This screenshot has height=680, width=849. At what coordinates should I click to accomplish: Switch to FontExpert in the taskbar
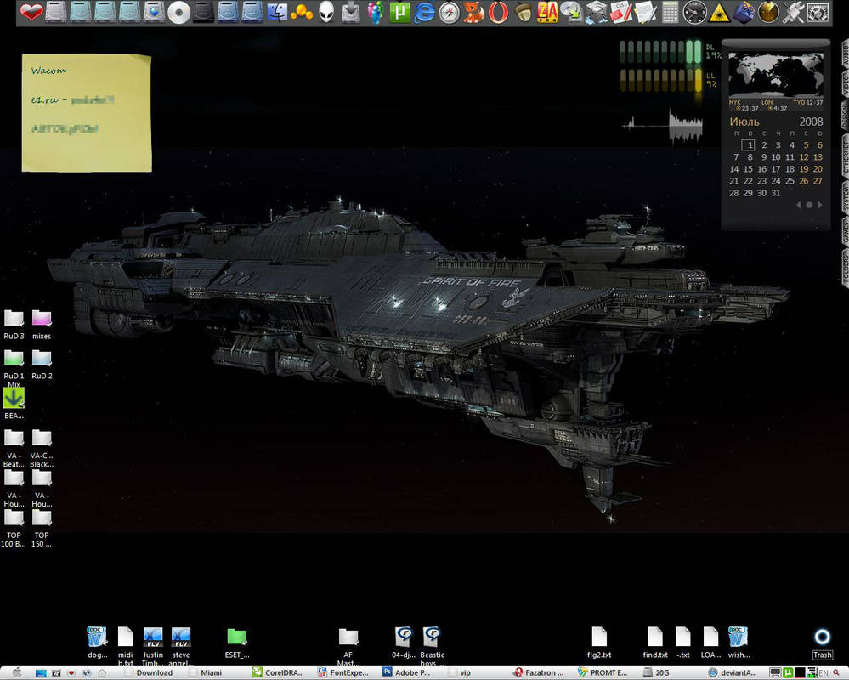pyautogui.click(x=343, y=672)
